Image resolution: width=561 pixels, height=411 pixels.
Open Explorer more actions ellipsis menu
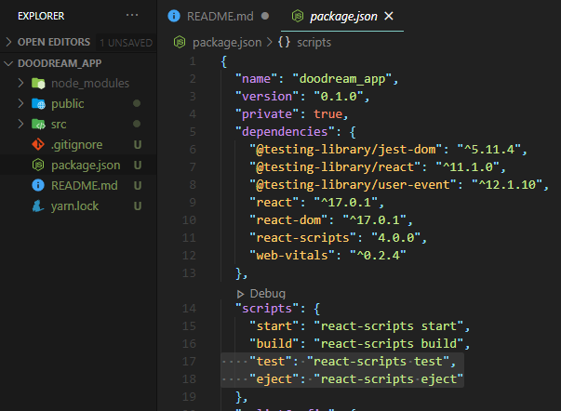point(132,16)
